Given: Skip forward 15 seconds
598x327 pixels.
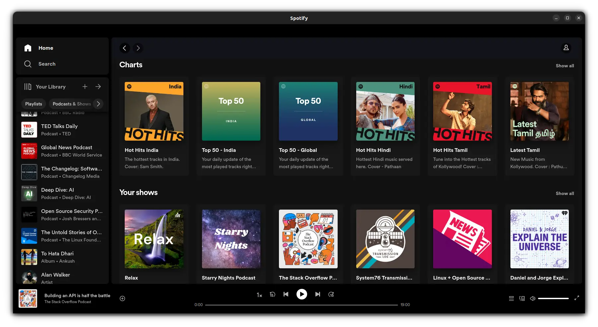Looking at the screenshot, I should click(331, 294).
